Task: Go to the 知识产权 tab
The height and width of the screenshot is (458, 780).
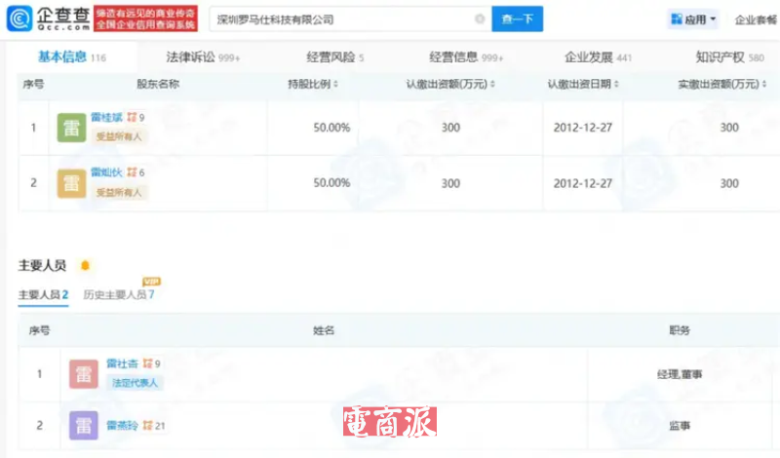Action: [729, 57]
